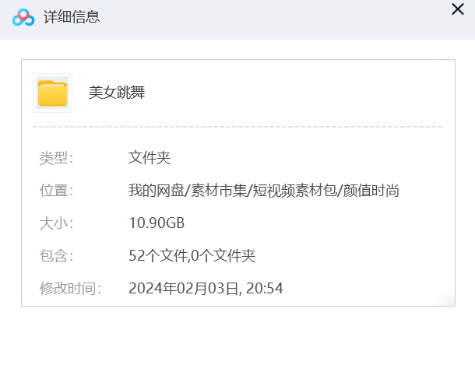
Task: Click the 类型 label
Action: (56, 158)
